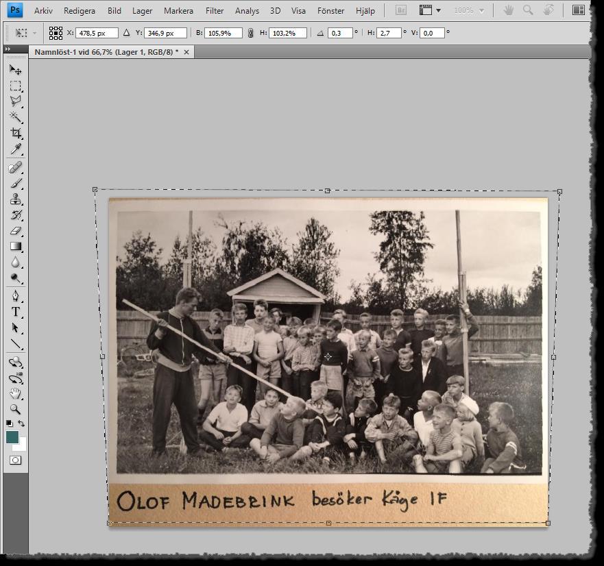Click the horizontal skew field showing 2,7
604x566 pixels.
click(389, 33)
